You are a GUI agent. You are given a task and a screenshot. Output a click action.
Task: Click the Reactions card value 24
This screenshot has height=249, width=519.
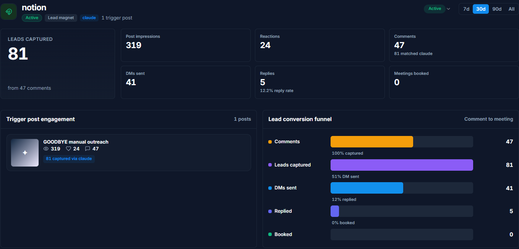(265, 45)
